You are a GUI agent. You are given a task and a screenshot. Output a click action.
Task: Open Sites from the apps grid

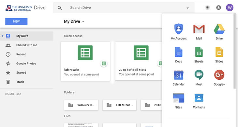click(179, 101)
